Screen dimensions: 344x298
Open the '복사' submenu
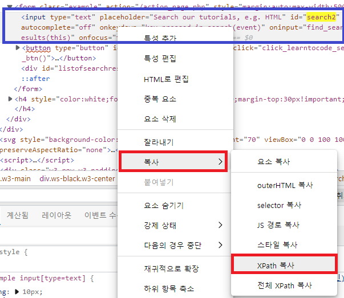pos(173,161)
